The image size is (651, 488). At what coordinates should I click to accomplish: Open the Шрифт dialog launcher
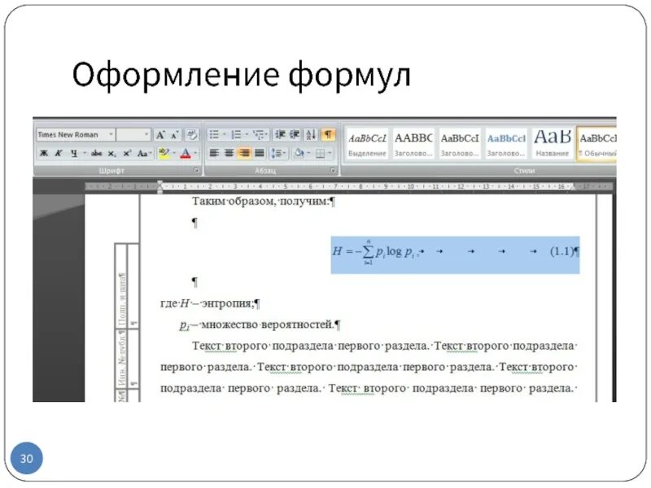click(196, 171)
